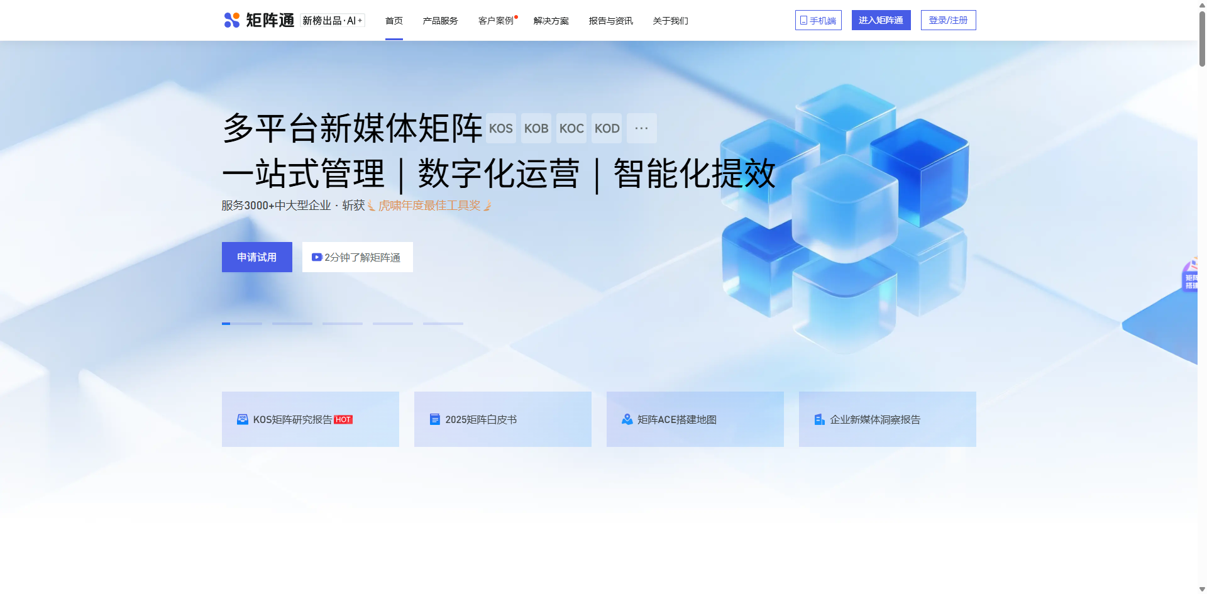Click the 申请试用 button
This screenshot has width=1207, height=594.
click(256, 257)
